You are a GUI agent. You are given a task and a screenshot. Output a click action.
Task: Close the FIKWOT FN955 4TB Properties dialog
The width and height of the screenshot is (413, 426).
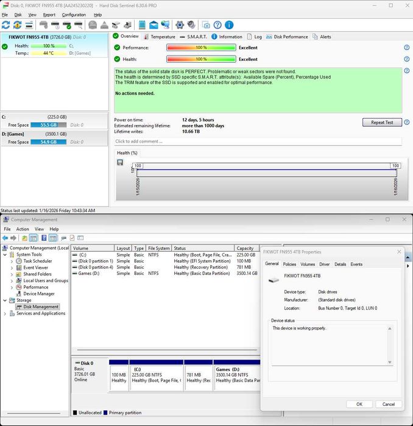pyautogui.click(x=399, y=252)
